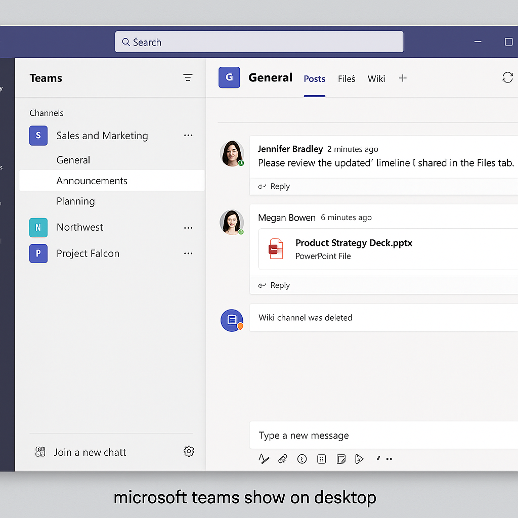
Task: Click the PowerPoint file icon
Action: tap(276, 249)
